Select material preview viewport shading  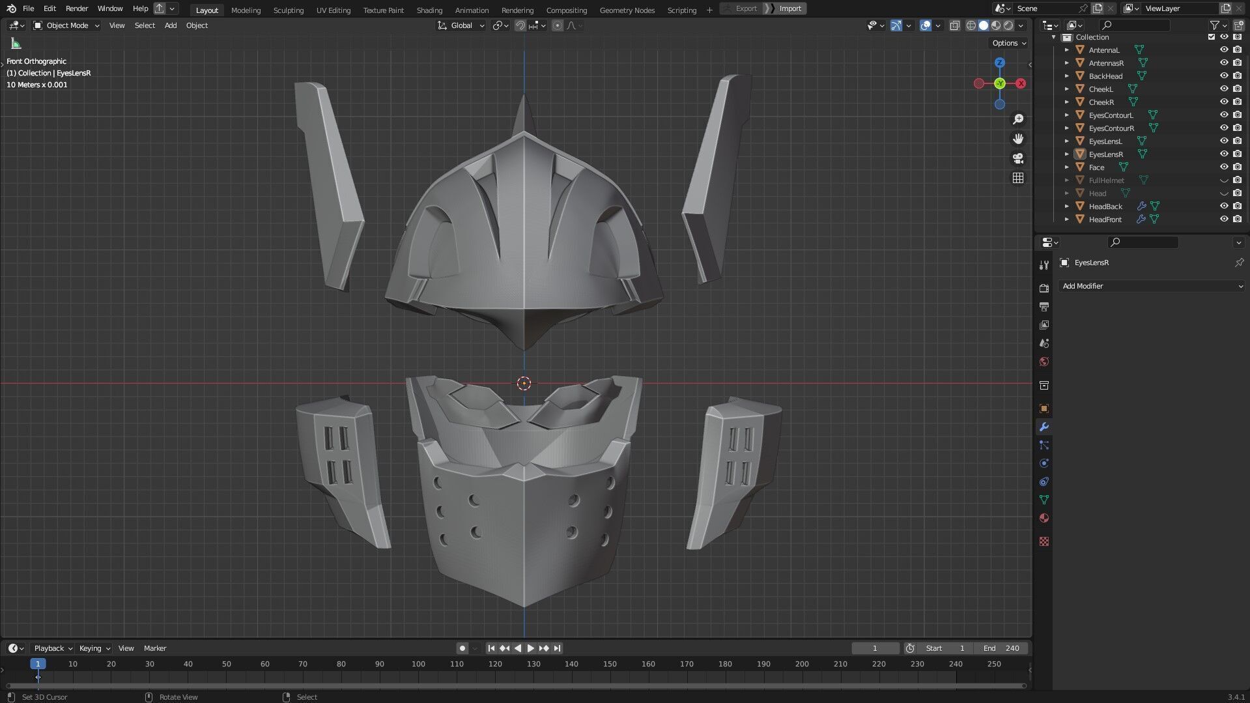pos(996,25)
